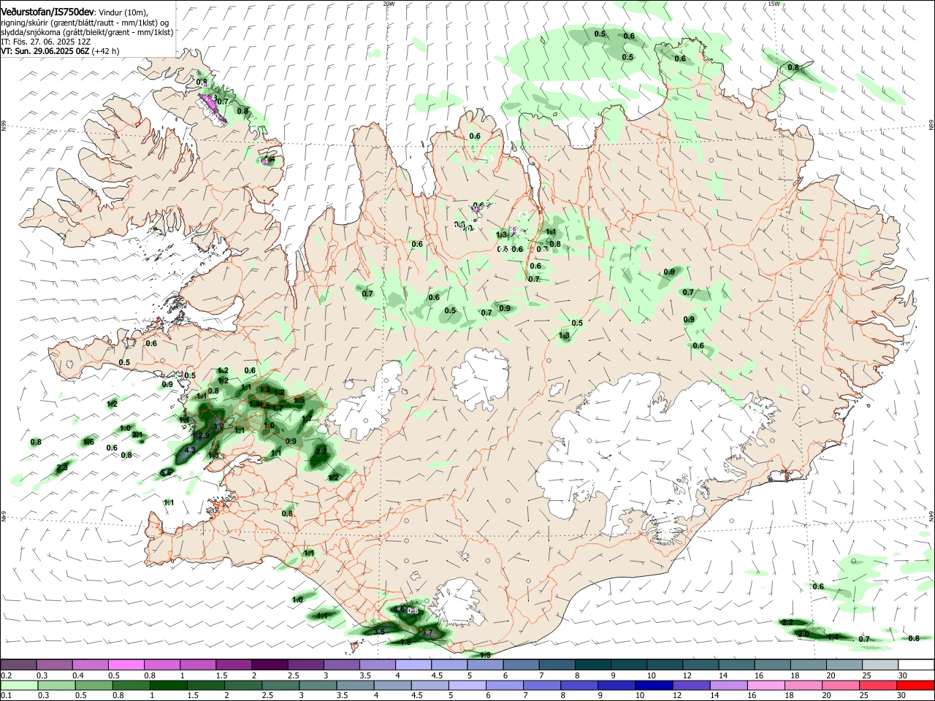Select the 'Vindur (10m)' caption text
Image resolution: width=935 pixels, height=701 pixels.
[123, 12]
